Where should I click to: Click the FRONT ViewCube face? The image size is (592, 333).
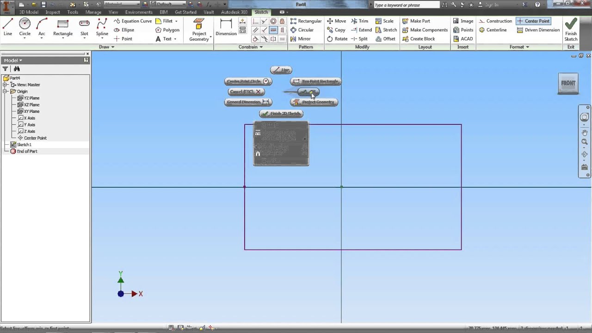(x=568, y=83)
